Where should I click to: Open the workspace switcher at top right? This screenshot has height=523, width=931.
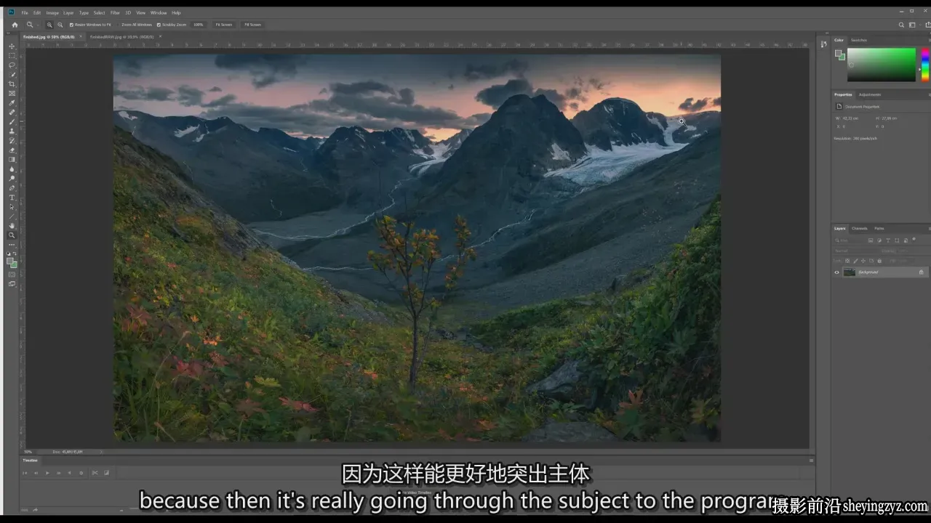pos(913,25)
